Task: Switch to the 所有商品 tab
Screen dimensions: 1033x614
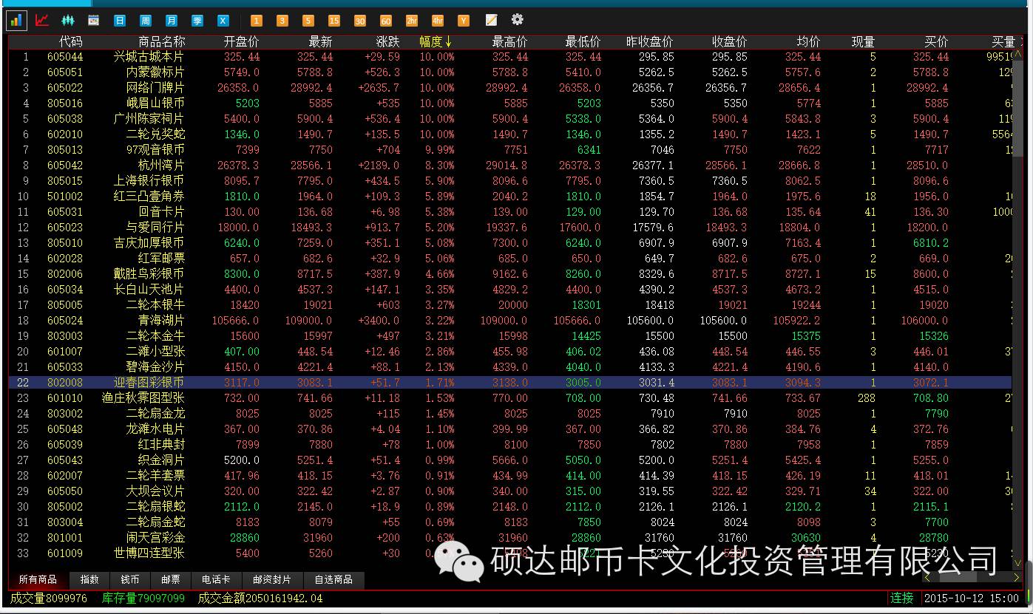Action: pos(38,580)
